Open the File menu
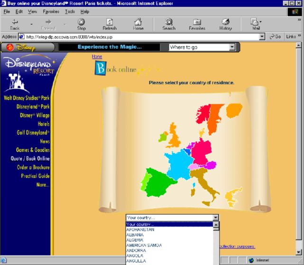The width and height of the screenshot is (304, 265). click(7, 12)
